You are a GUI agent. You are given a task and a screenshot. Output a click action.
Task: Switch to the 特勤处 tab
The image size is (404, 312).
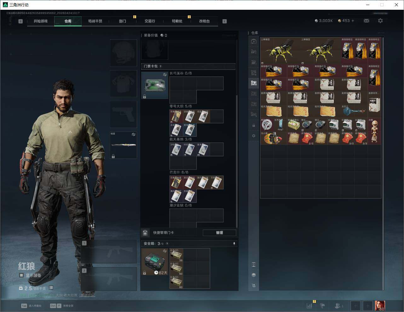pos(177,21)
